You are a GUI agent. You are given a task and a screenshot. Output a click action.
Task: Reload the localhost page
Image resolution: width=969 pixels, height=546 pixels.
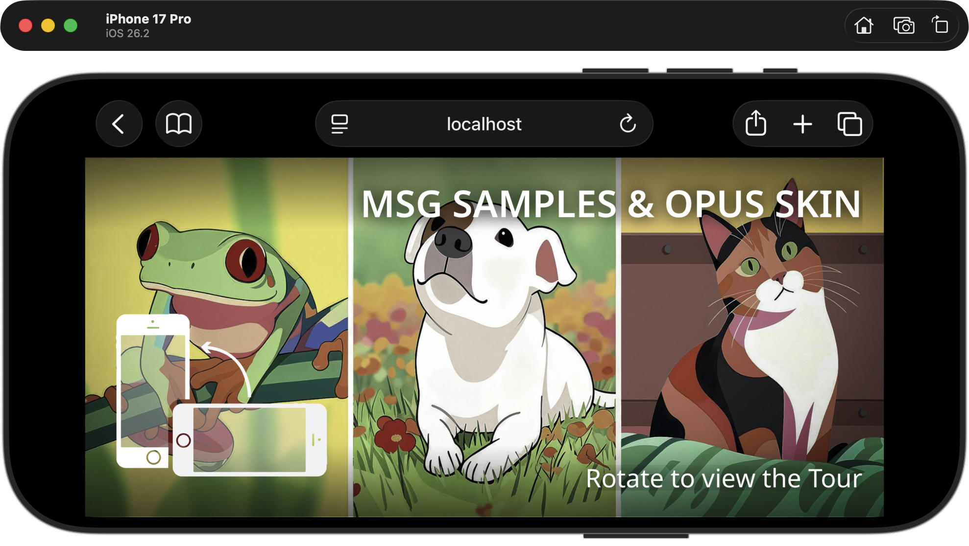coord(628,124)
